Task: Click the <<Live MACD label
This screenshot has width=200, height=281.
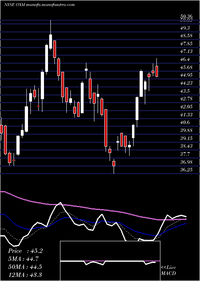Action: click(x=168, y=270)
